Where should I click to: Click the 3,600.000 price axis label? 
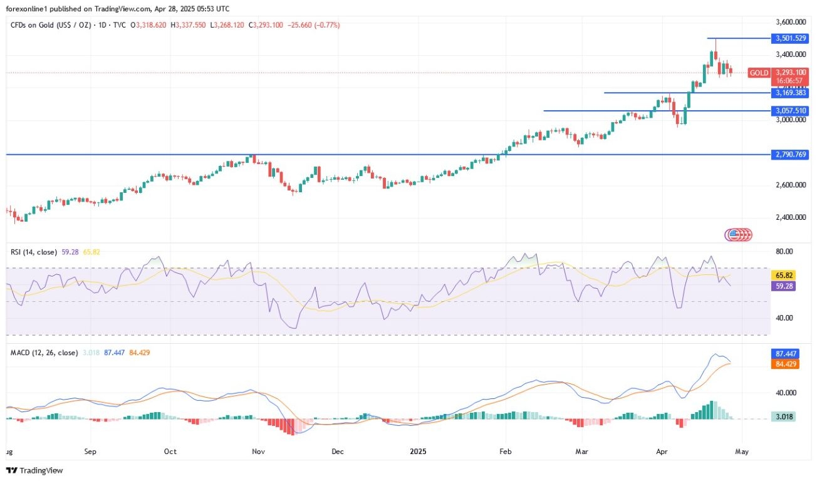tap(789, 22)
